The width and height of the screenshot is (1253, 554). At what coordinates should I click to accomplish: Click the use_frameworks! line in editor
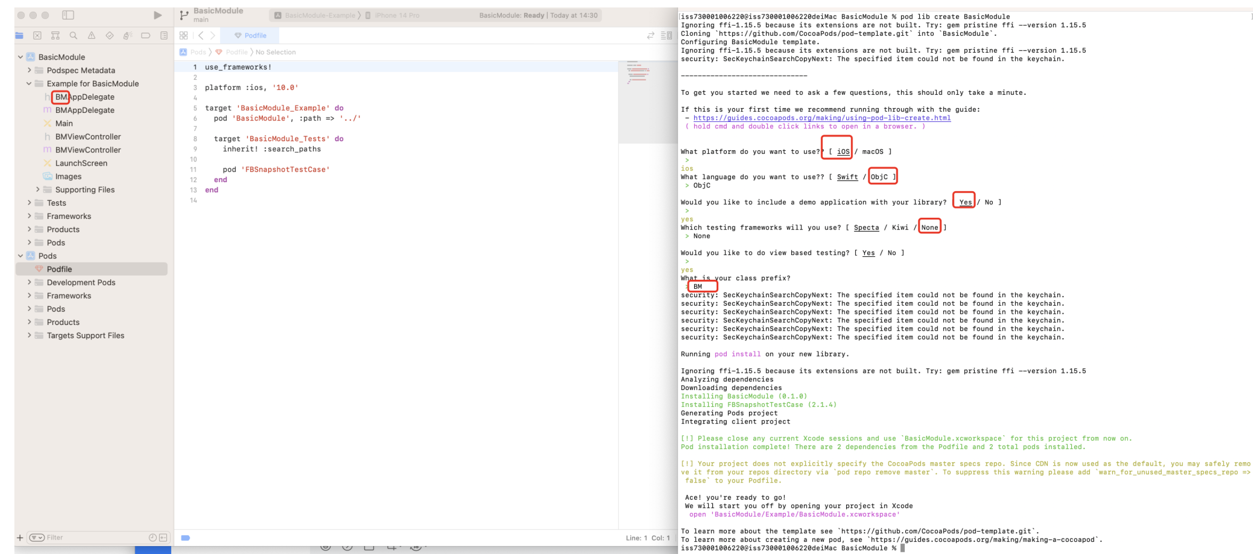(238, 67)
